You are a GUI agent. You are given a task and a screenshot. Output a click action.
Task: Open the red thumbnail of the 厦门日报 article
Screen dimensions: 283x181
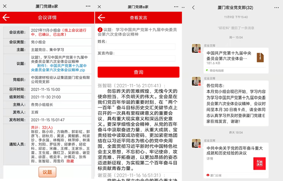[259, 164]
